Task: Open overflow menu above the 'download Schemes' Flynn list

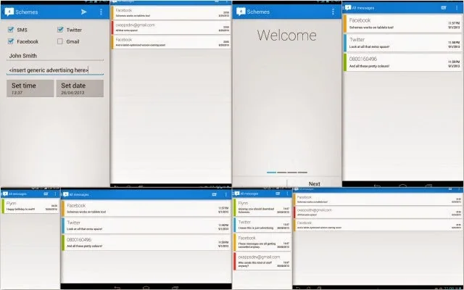Action: pyautogui.click(x=287, y=194)
